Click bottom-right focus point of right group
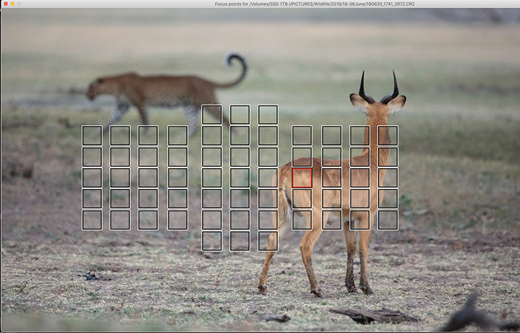The width and height of the screenshot is (520, 333). pos(388,220)
